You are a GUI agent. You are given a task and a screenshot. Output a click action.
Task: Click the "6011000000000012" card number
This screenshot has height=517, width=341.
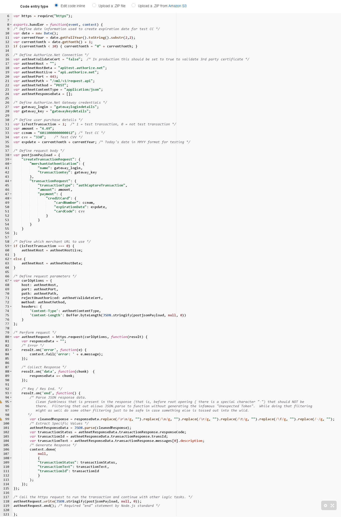(x=56, y=133)
